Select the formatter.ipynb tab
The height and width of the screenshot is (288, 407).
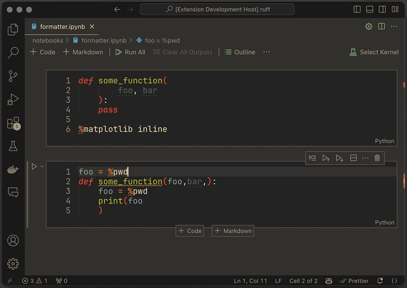[x=62, y=27]
